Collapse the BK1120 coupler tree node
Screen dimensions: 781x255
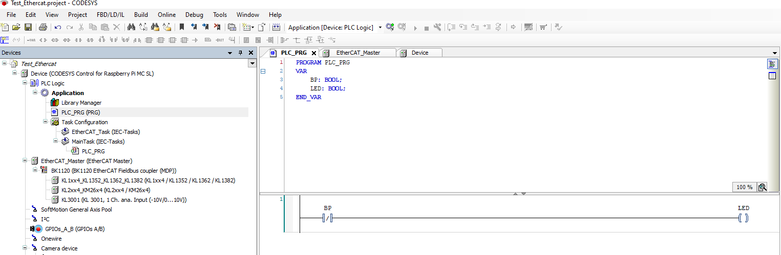point(35,171)
